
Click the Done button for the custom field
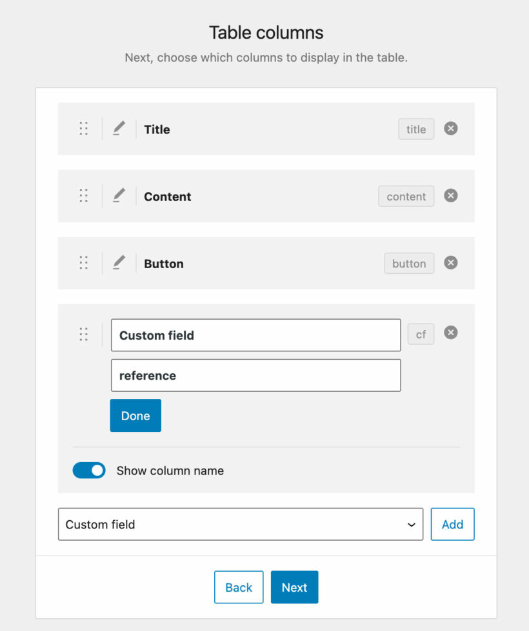(x=135, y=415)
